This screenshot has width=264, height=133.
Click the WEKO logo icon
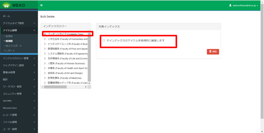click(x=7, y=5)
